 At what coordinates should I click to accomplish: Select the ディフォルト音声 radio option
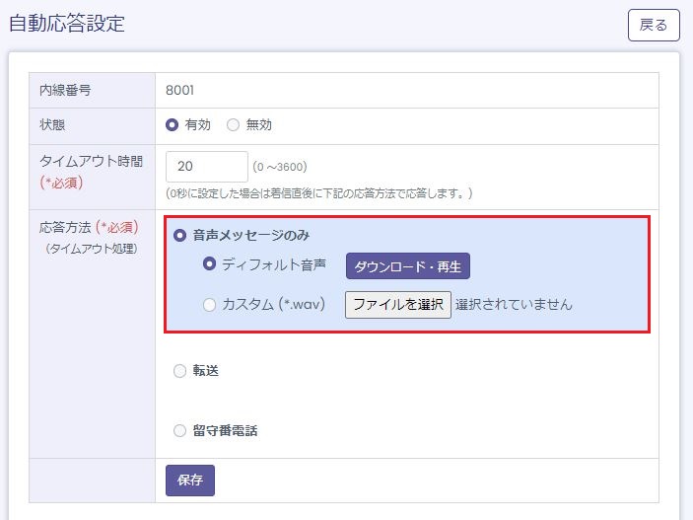pos(209,264)
